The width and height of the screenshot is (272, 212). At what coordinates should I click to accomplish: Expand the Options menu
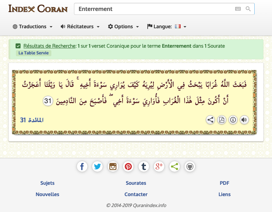pyautogui.click(x=124, y=26)
